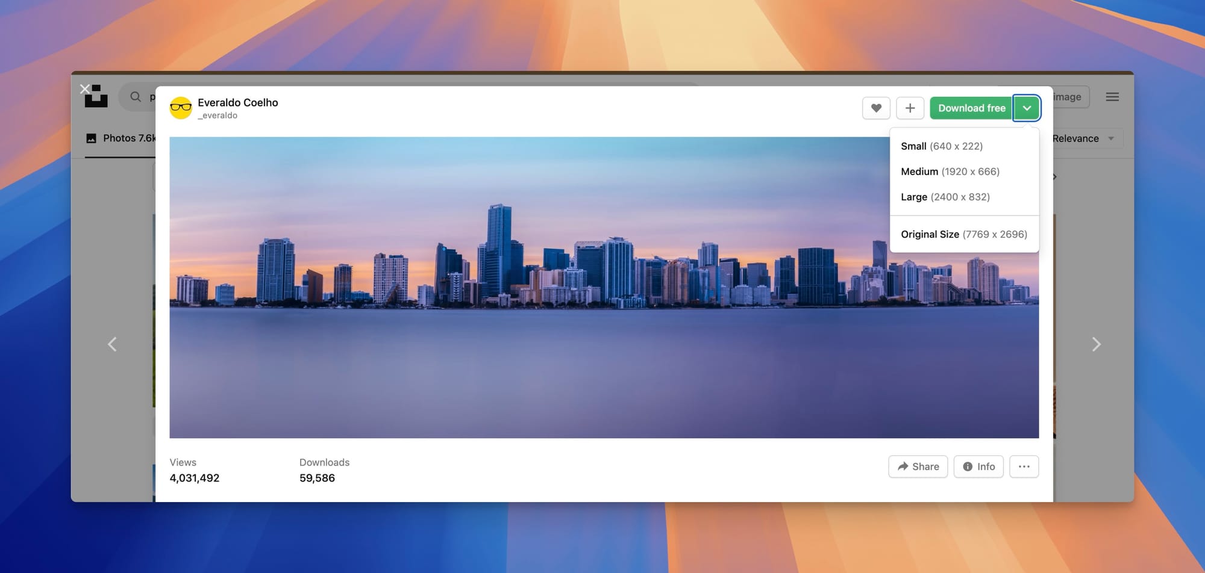Go to the previous photo arrow

[x=112, y=344]
